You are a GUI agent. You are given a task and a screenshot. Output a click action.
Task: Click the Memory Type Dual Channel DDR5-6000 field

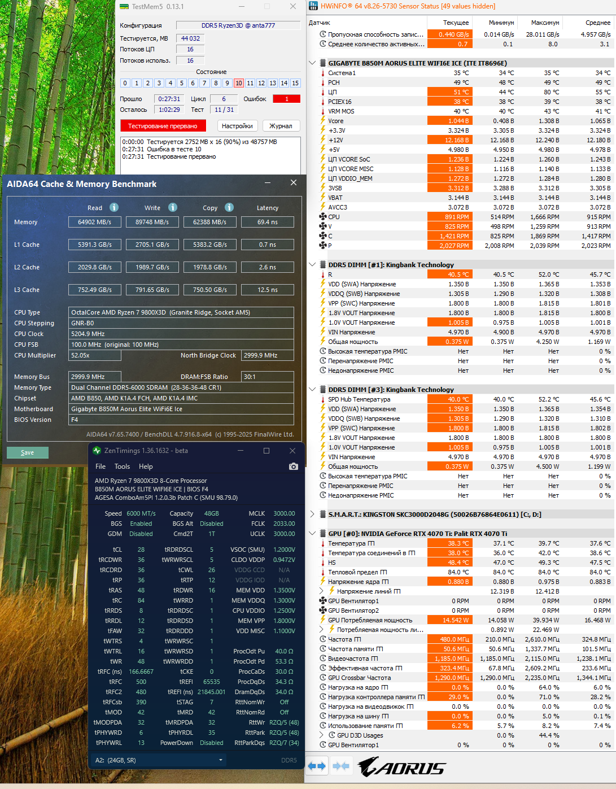181,387
